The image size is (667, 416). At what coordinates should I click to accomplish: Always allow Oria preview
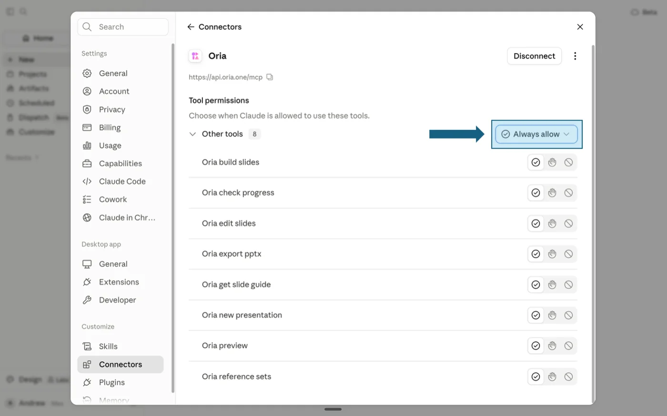click(x=536, y=346)
